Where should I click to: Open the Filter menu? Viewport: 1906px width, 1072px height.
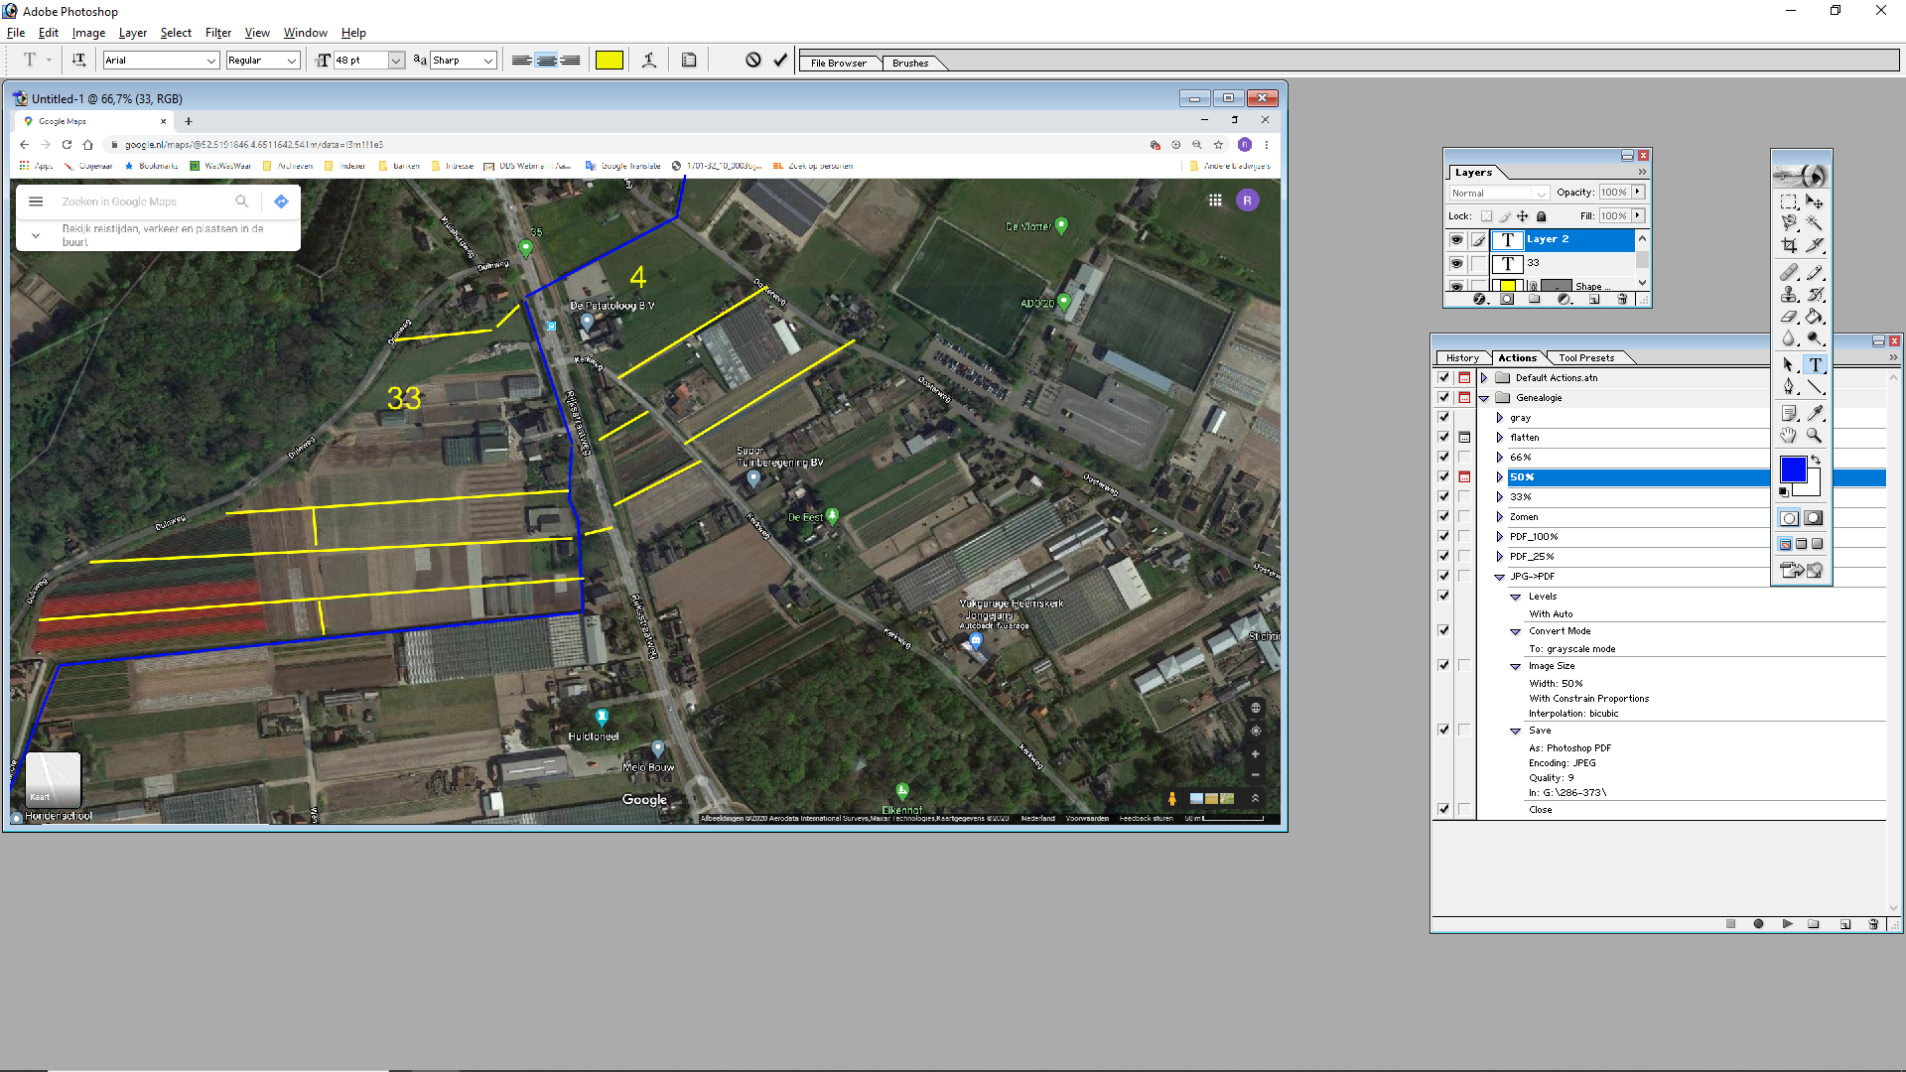pyautogui.click(x=217, y=33)
